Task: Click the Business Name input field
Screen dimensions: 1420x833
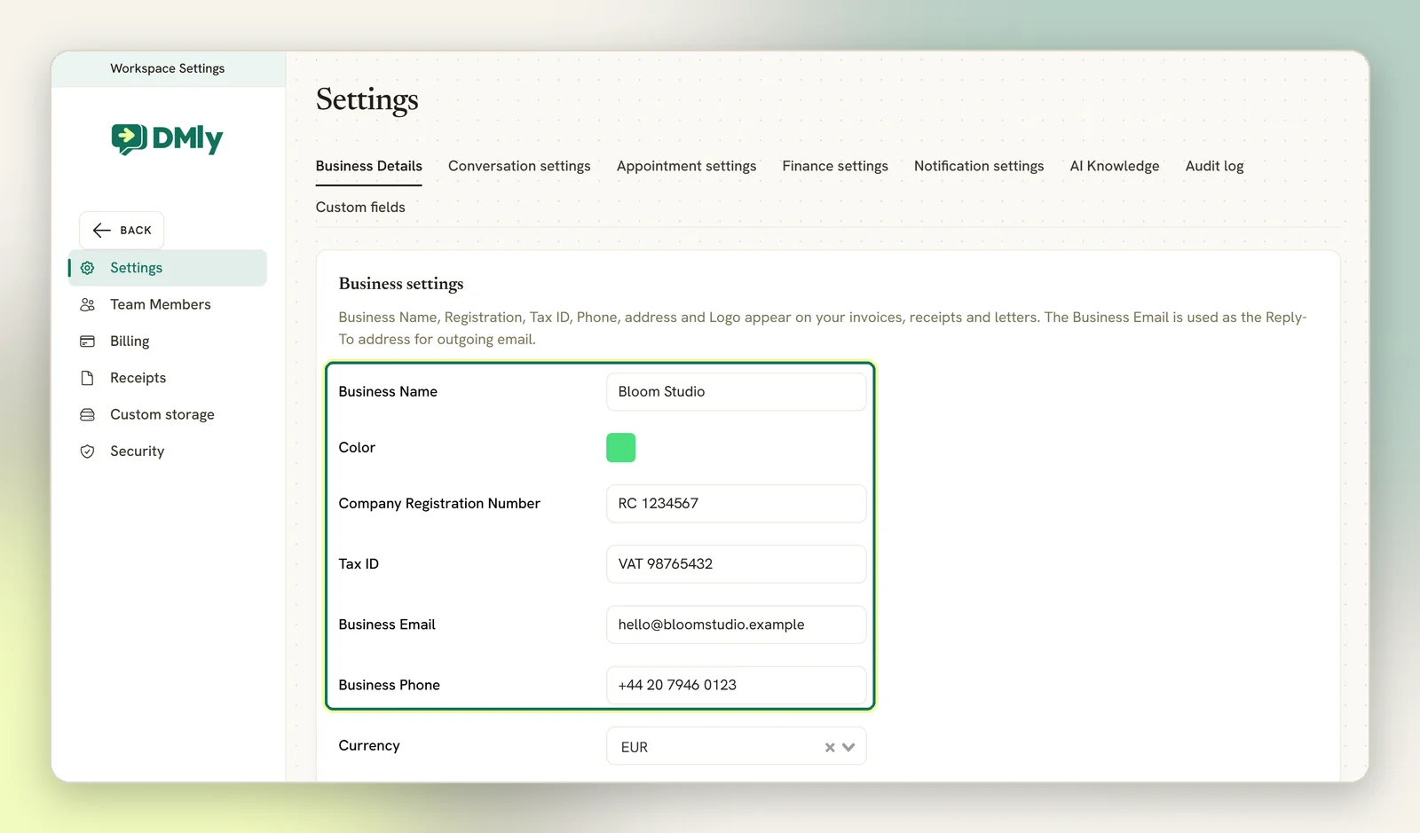Action: pos(736,392)
